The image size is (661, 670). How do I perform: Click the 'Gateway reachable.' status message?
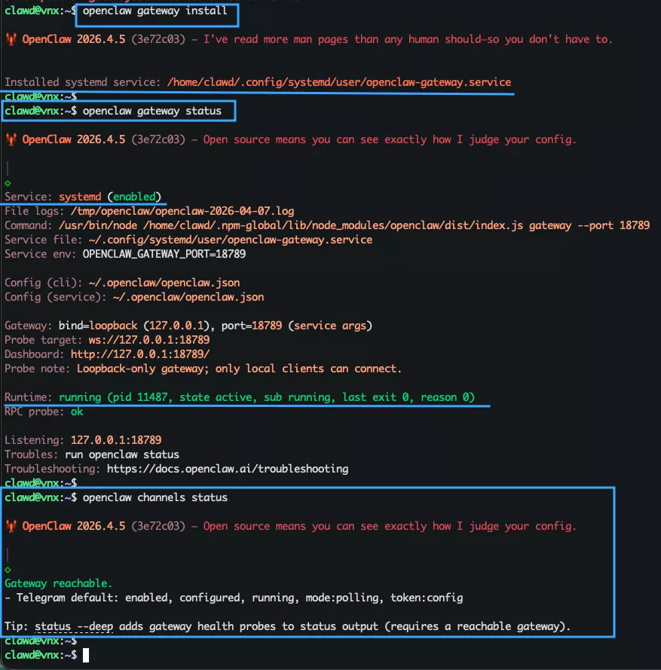click(58, 583)
